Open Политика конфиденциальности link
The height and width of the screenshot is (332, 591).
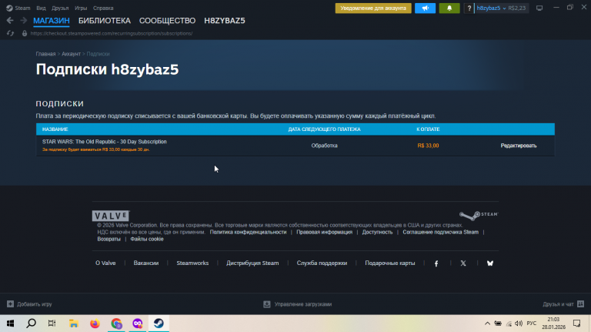pos(248,232)
